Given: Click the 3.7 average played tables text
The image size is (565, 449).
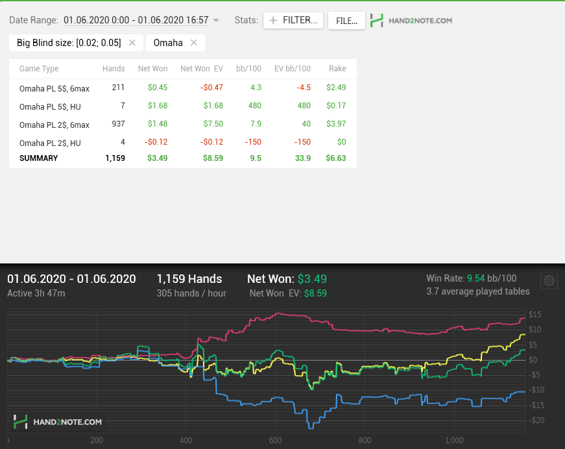Looking at the screenshot, I should pyautogui.click(x=478, y=291).
